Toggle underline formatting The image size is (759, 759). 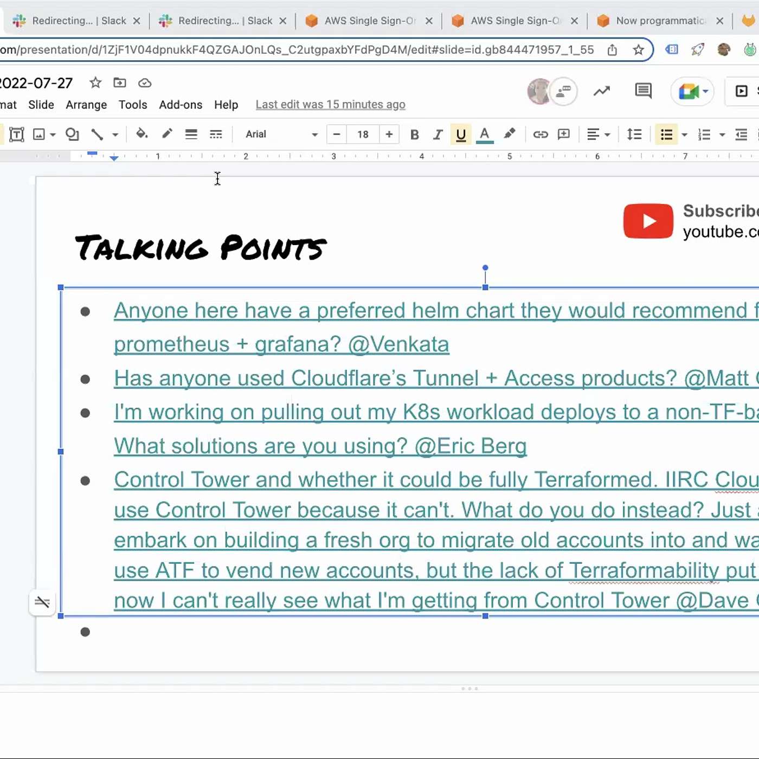click(461, 134)
